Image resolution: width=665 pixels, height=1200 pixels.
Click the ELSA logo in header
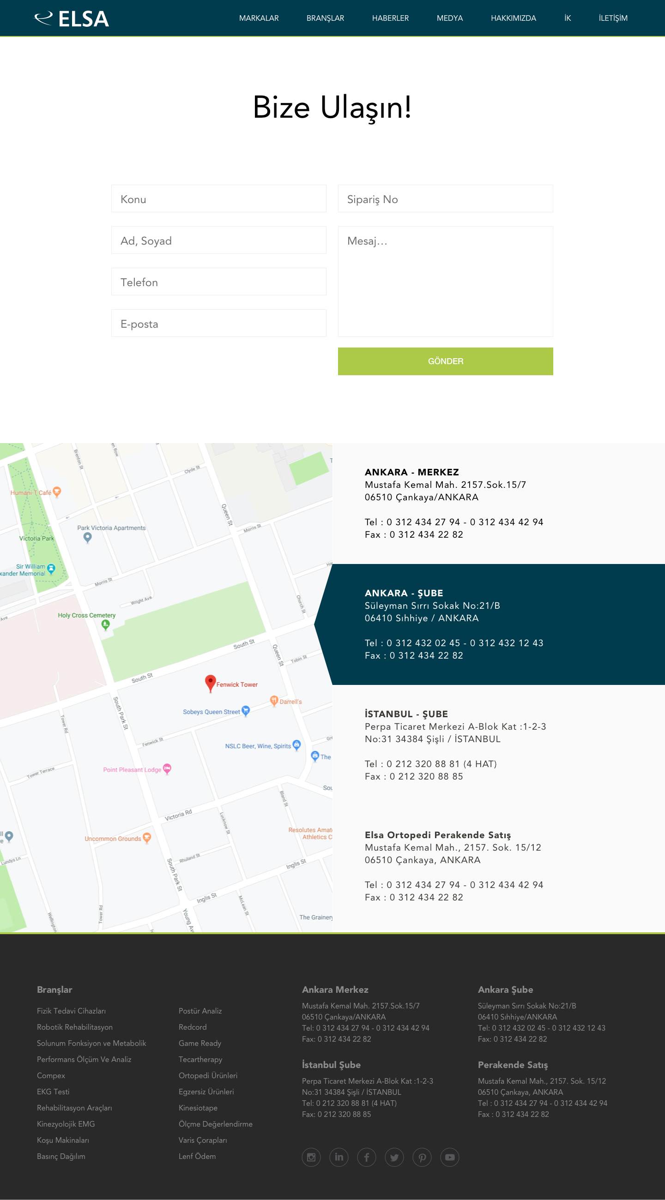point(72,18)
